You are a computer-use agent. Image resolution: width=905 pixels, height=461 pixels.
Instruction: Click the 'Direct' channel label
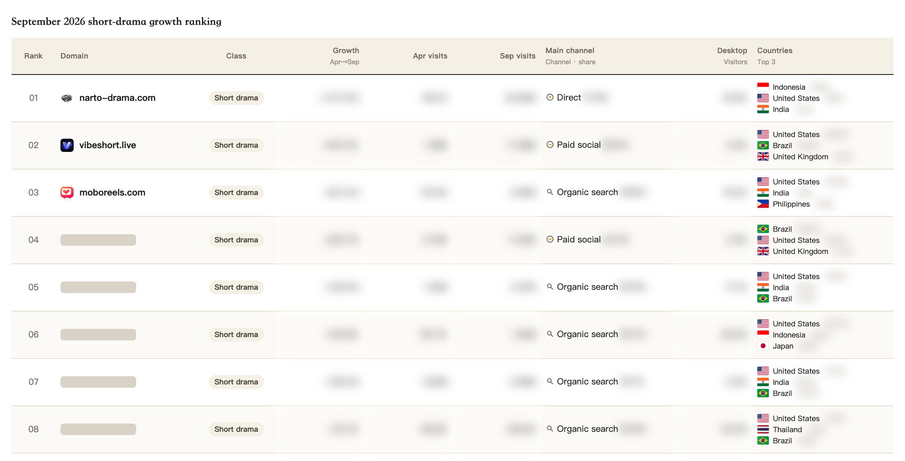569,98
